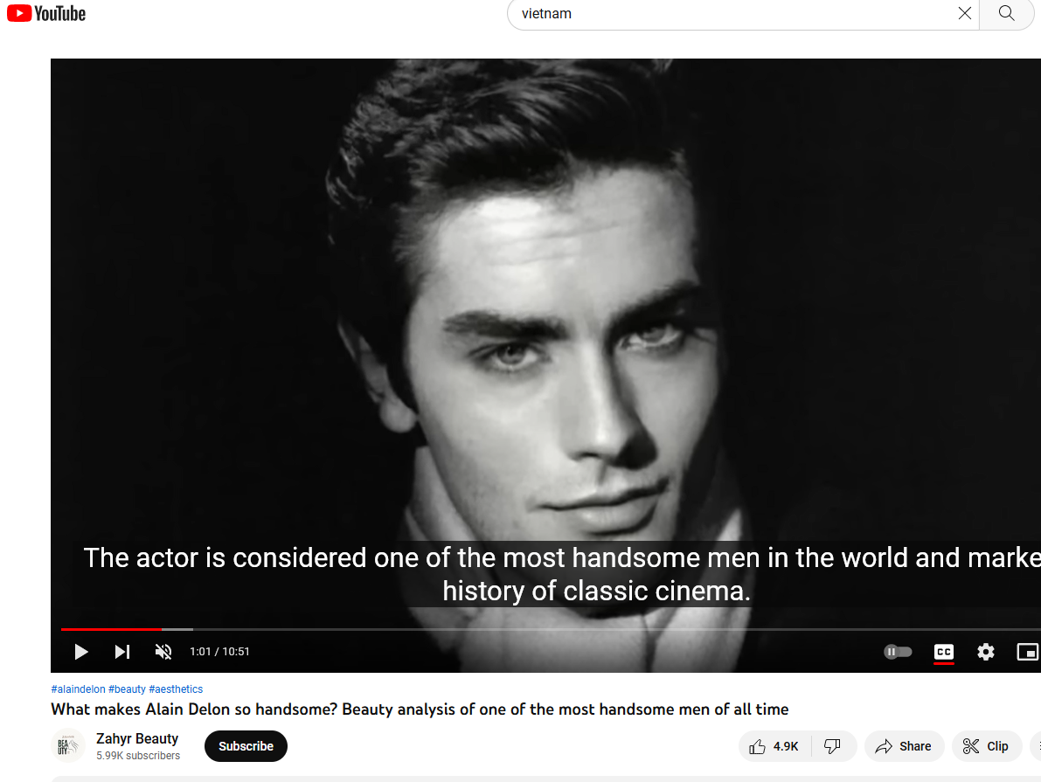Image resolution: width=1041 pixels, height=782 pixels.
Task: Click the search magnifier button
Action: pyautogui.click(x=1007, y=13)
